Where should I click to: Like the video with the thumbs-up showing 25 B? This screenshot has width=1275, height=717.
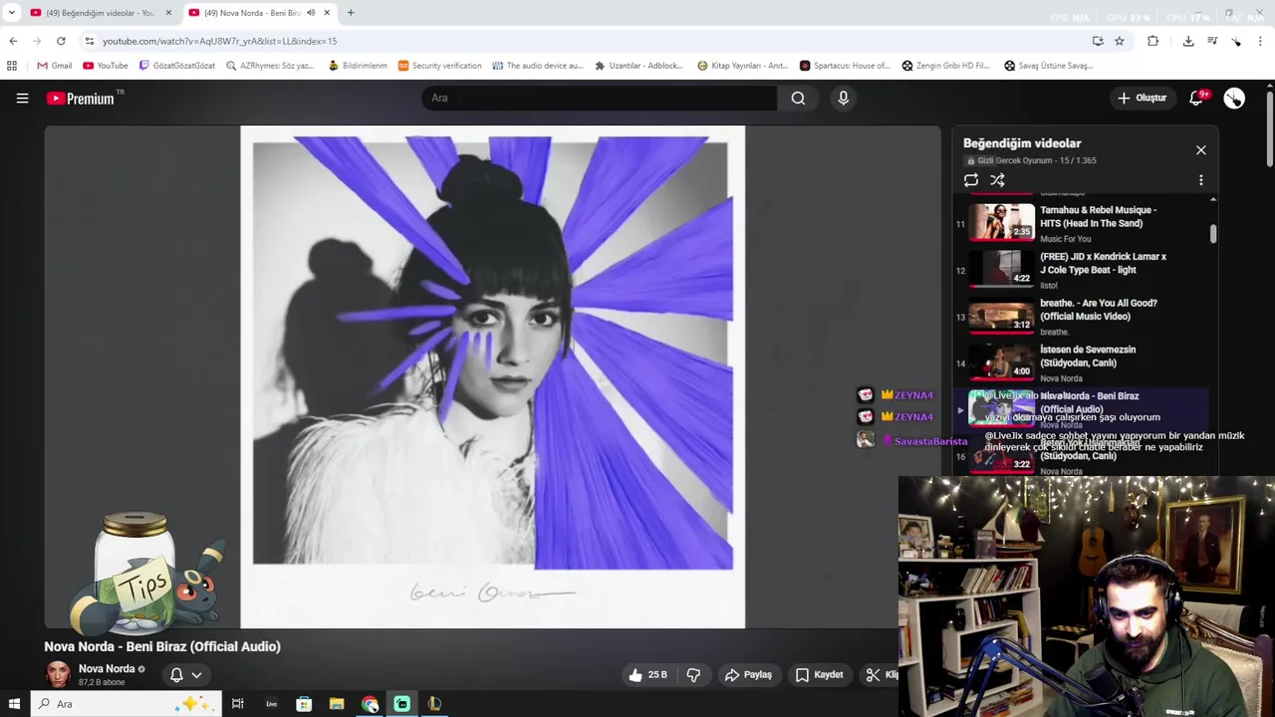647,674
